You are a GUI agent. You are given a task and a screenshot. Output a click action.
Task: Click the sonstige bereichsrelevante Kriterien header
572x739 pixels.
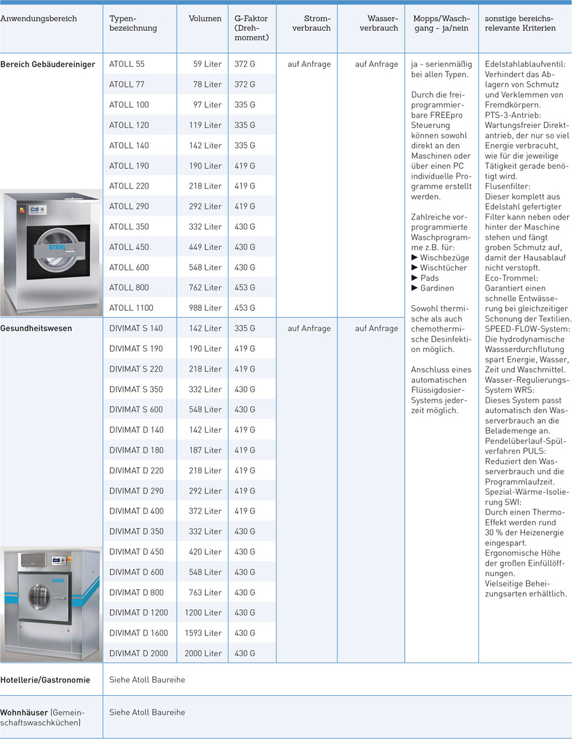[520, 23]
